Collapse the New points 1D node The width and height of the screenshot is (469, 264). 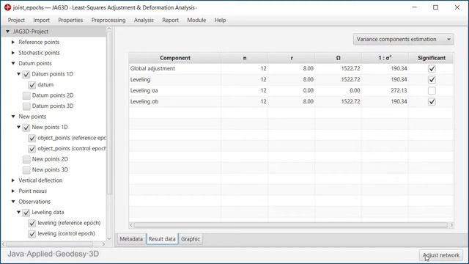pyautogui.click(x=19, y=127)
